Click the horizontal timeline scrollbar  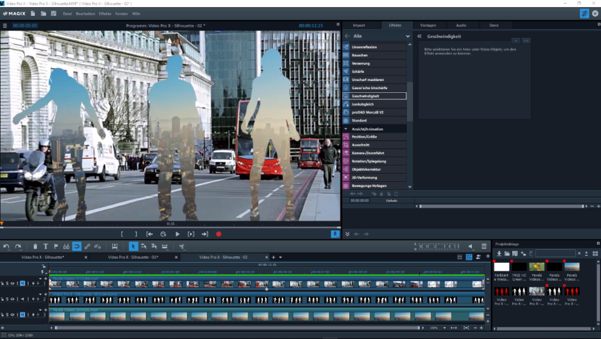pos(238,328)
